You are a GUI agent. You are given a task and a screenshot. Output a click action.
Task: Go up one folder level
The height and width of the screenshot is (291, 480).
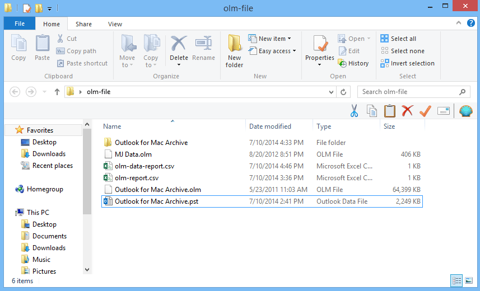[x=57, y=92]
